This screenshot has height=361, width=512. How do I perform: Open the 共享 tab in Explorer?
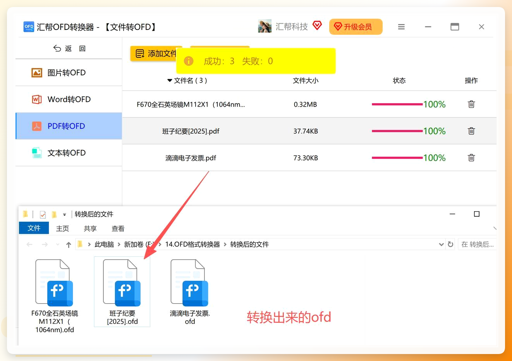tap(90, 228)
